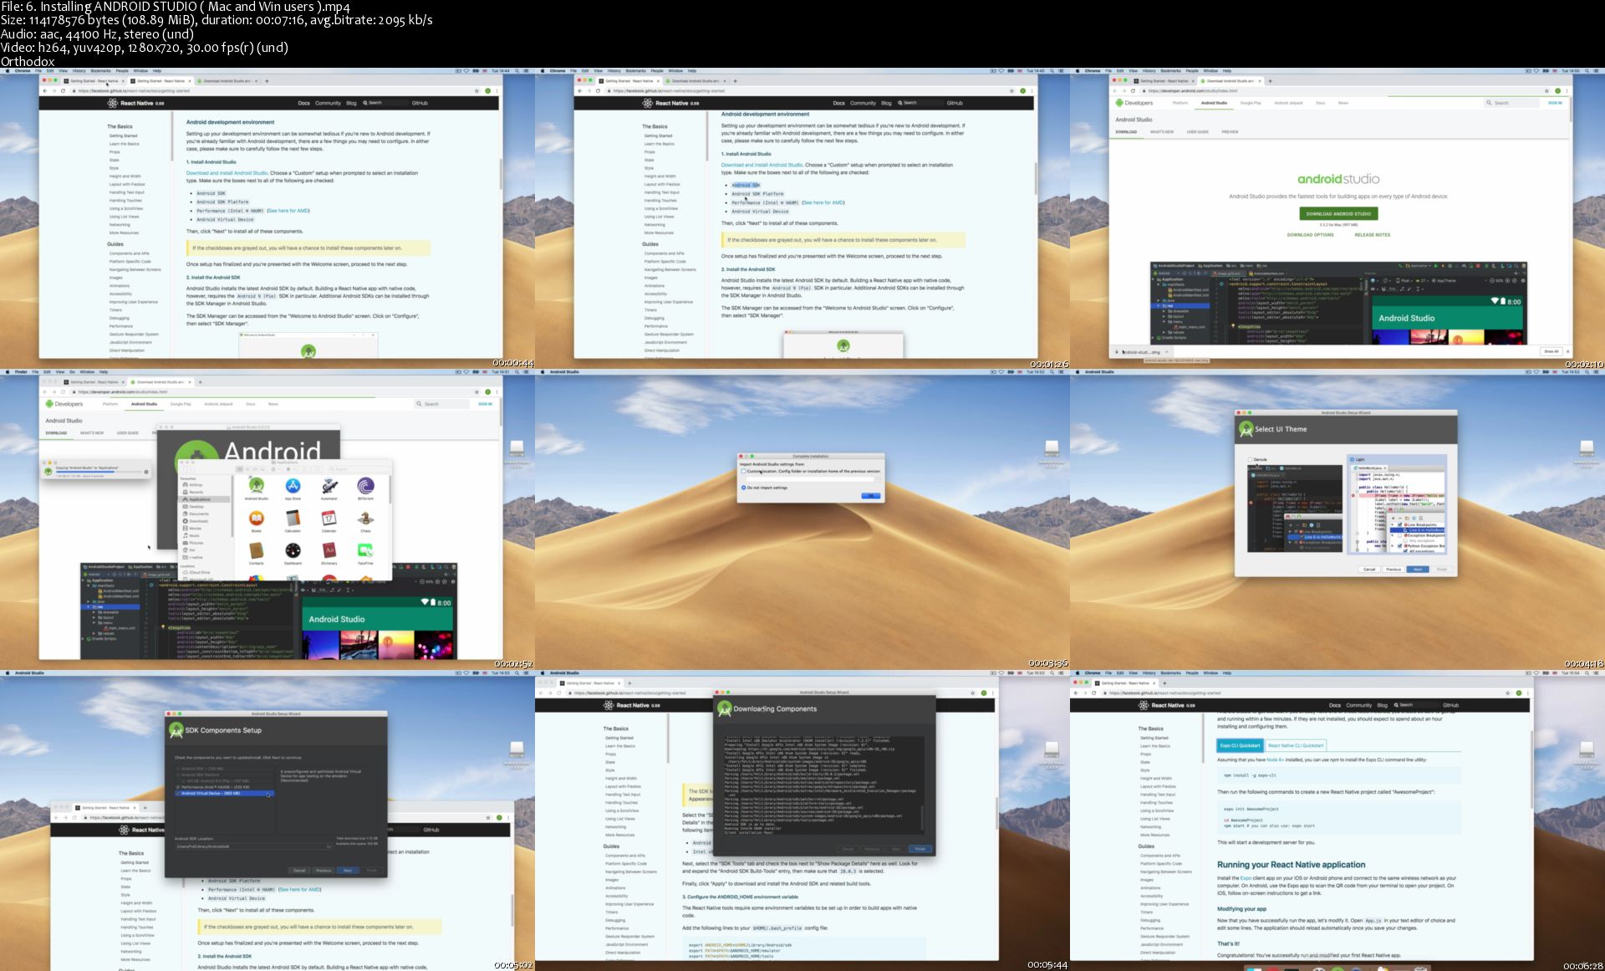Click the Download Android Studio green button

click(1338, 213)
